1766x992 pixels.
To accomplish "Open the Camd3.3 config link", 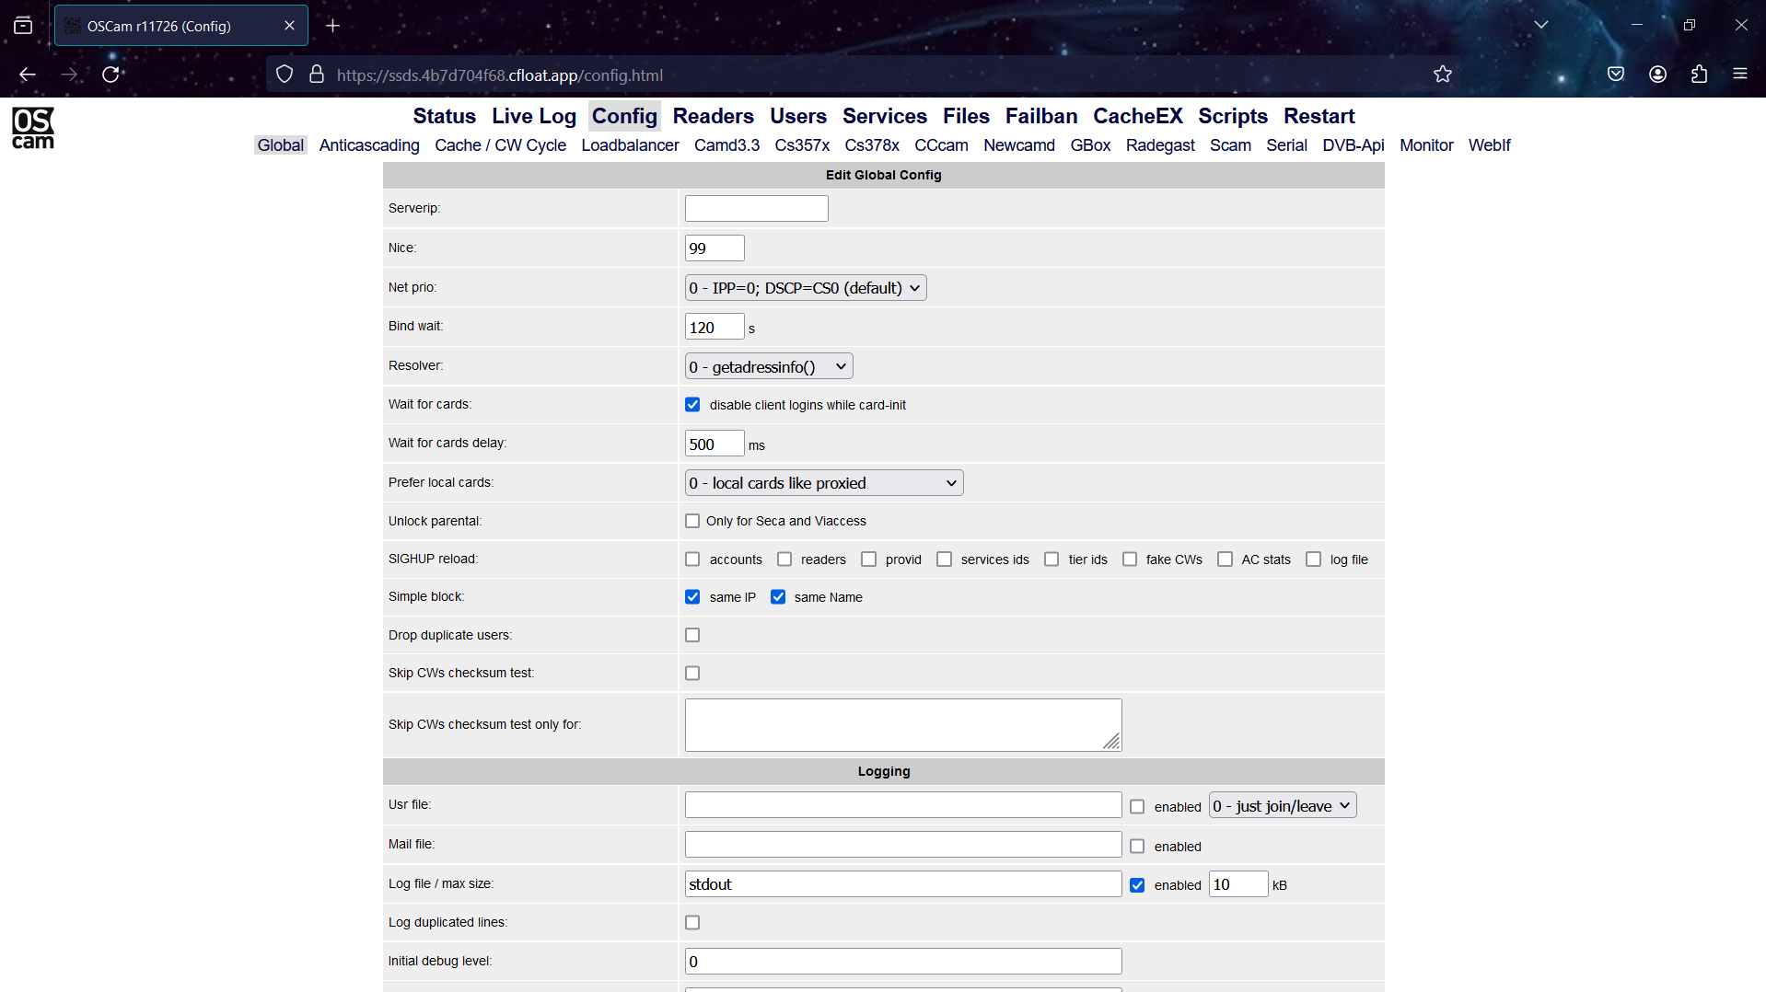I will (x=727, y=145).
